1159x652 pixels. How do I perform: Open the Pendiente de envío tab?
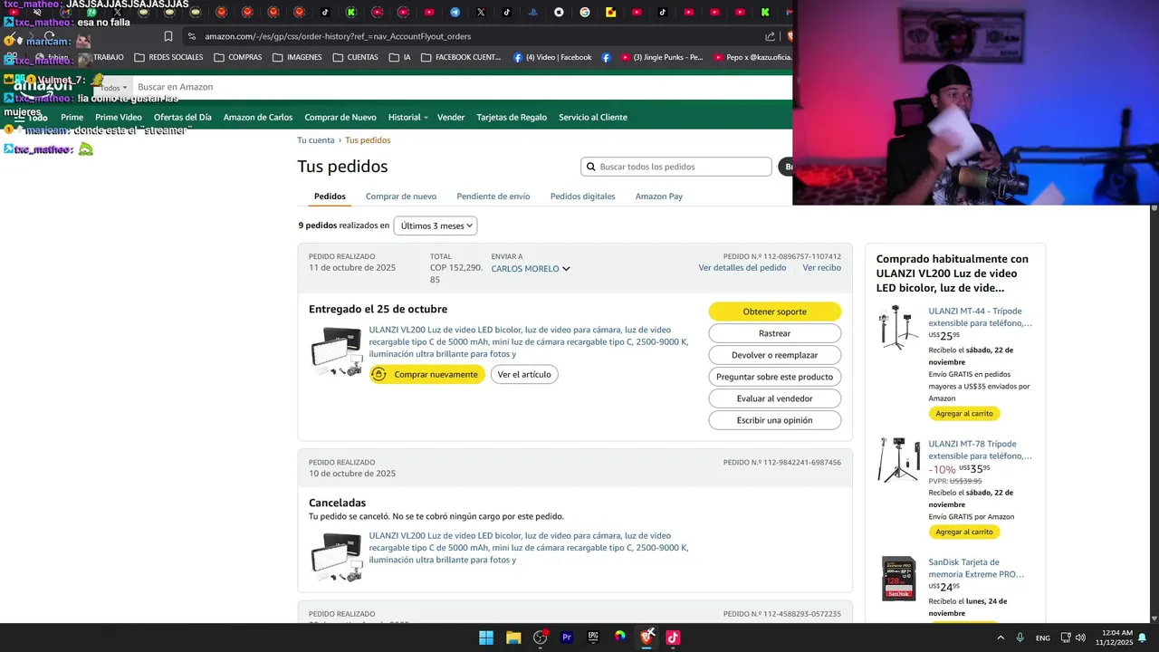(493, 197)
